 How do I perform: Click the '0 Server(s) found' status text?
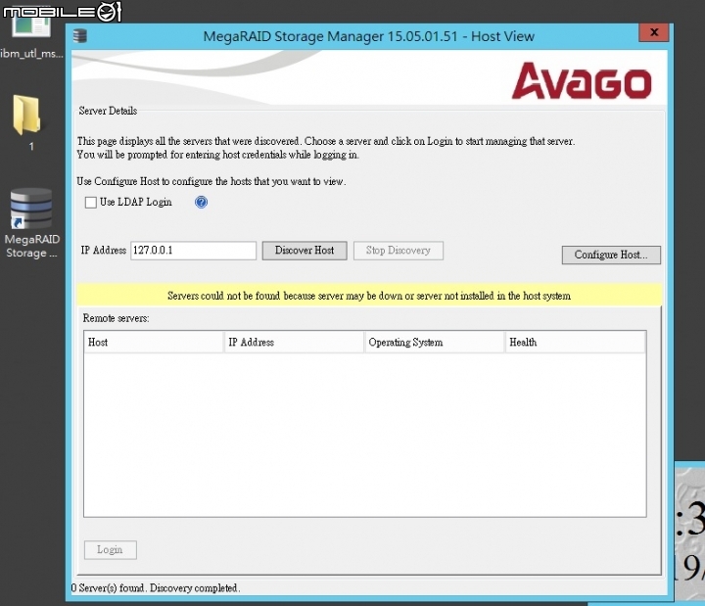pos(156,588)
